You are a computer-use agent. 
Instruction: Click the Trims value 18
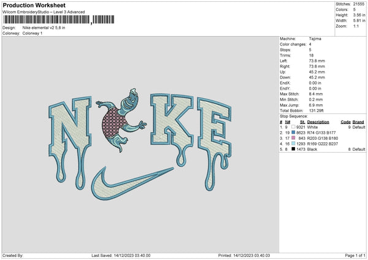pos(311,55)
